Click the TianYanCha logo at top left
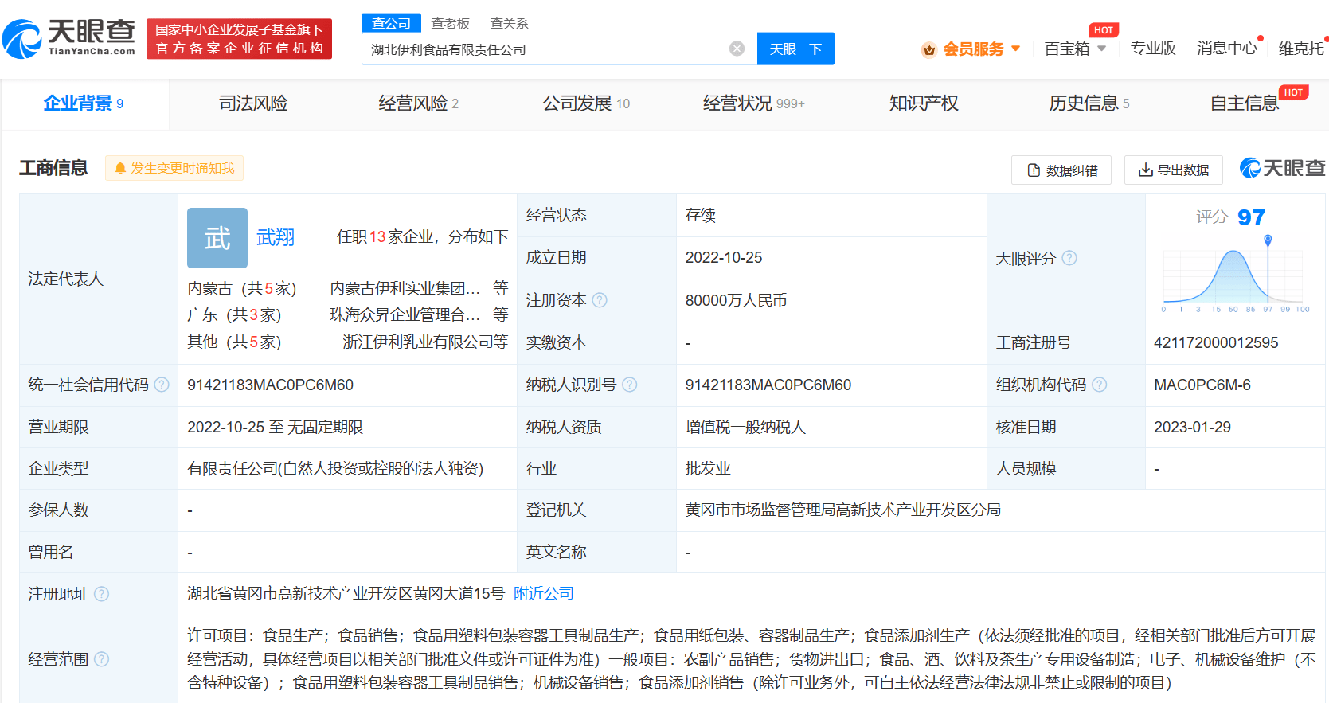Image resolution: width=1329 pixels, height=703 pixels. [x=69, y=38]
